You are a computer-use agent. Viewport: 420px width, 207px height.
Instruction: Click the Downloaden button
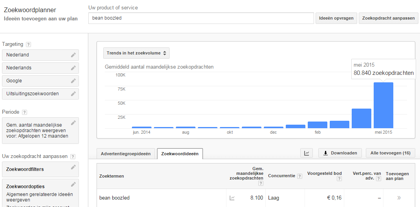[x=340, y=153]
